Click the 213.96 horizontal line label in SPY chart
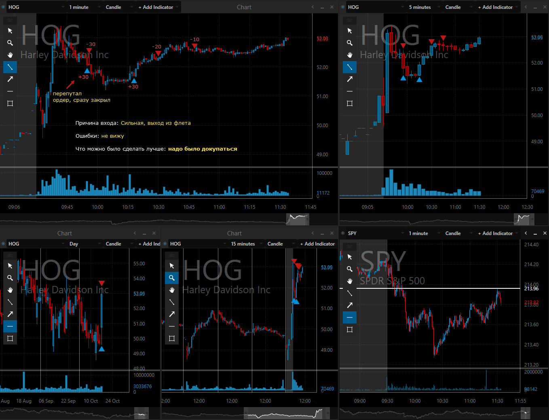549x420 pixels. pos(531,288)
